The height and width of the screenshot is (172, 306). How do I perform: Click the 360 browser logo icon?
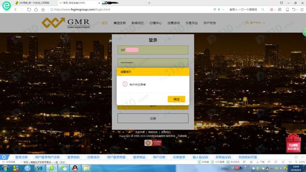point(6,6)
